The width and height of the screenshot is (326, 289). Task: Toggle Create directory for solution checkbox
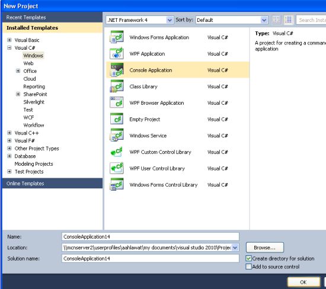[248, 258]
